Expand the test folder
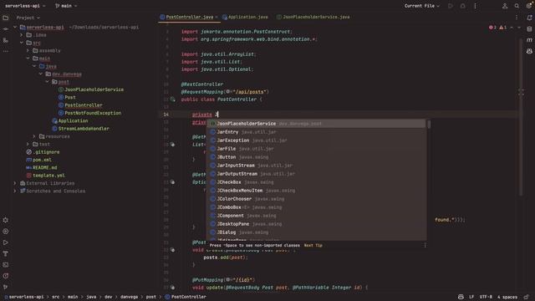535x301 pixels. (28, 145)
